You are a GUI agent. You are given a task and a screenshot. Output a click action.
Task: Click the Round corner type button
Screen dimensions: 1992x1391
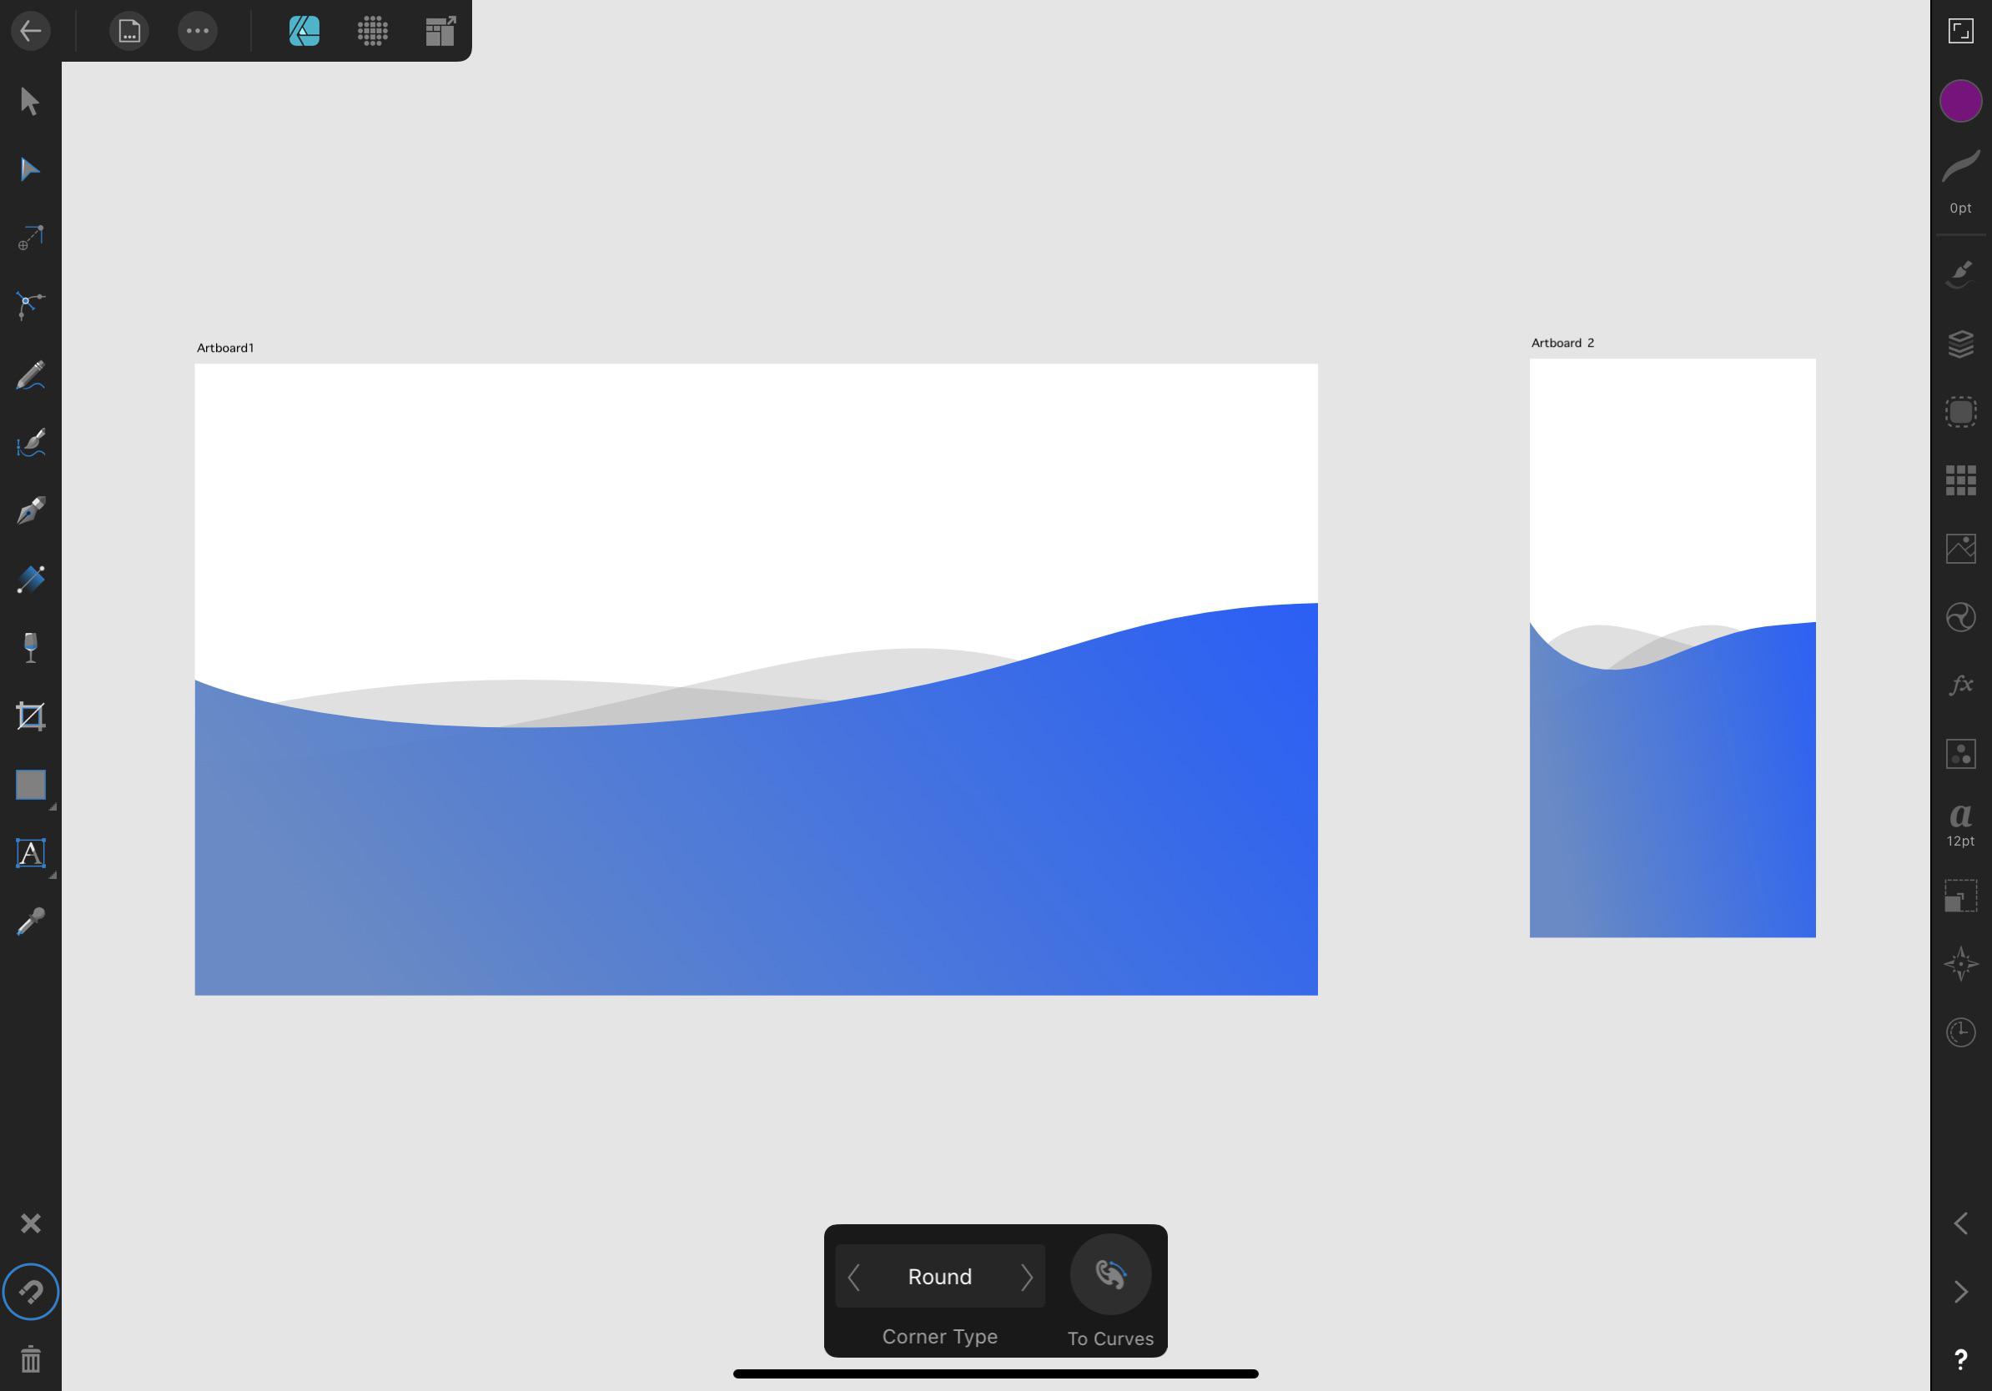[x=940, y=1276]
